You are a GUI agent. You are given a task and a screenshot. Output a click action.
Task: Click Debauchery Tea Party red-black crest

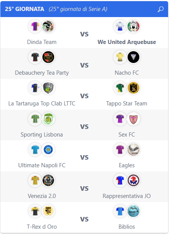tap(48, 57)
